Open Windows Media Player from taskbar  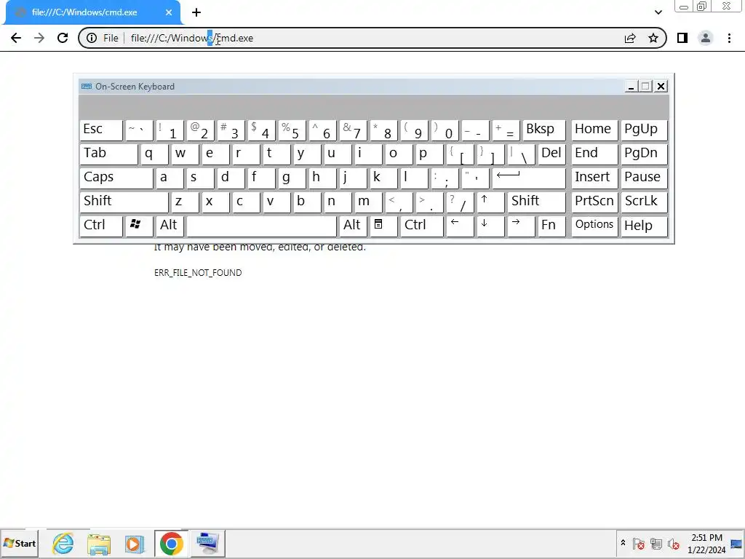click(x=134, y=543)
